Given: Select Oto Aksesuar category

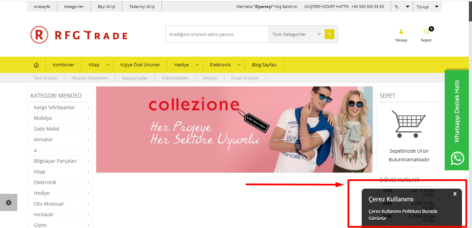Looking at the screenshot, I should pyautogui.click(x=49, y=204).
